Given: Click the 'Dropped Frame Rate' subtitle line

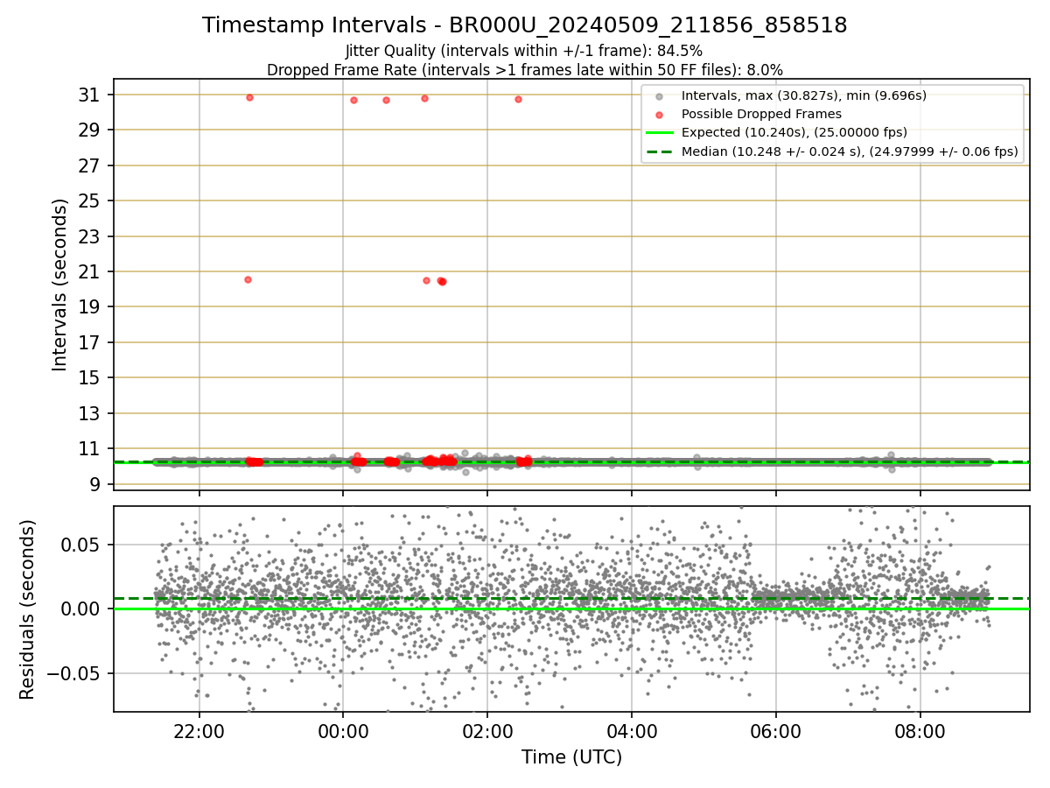Looking at the screenshot, I should (x=525, y=69).
